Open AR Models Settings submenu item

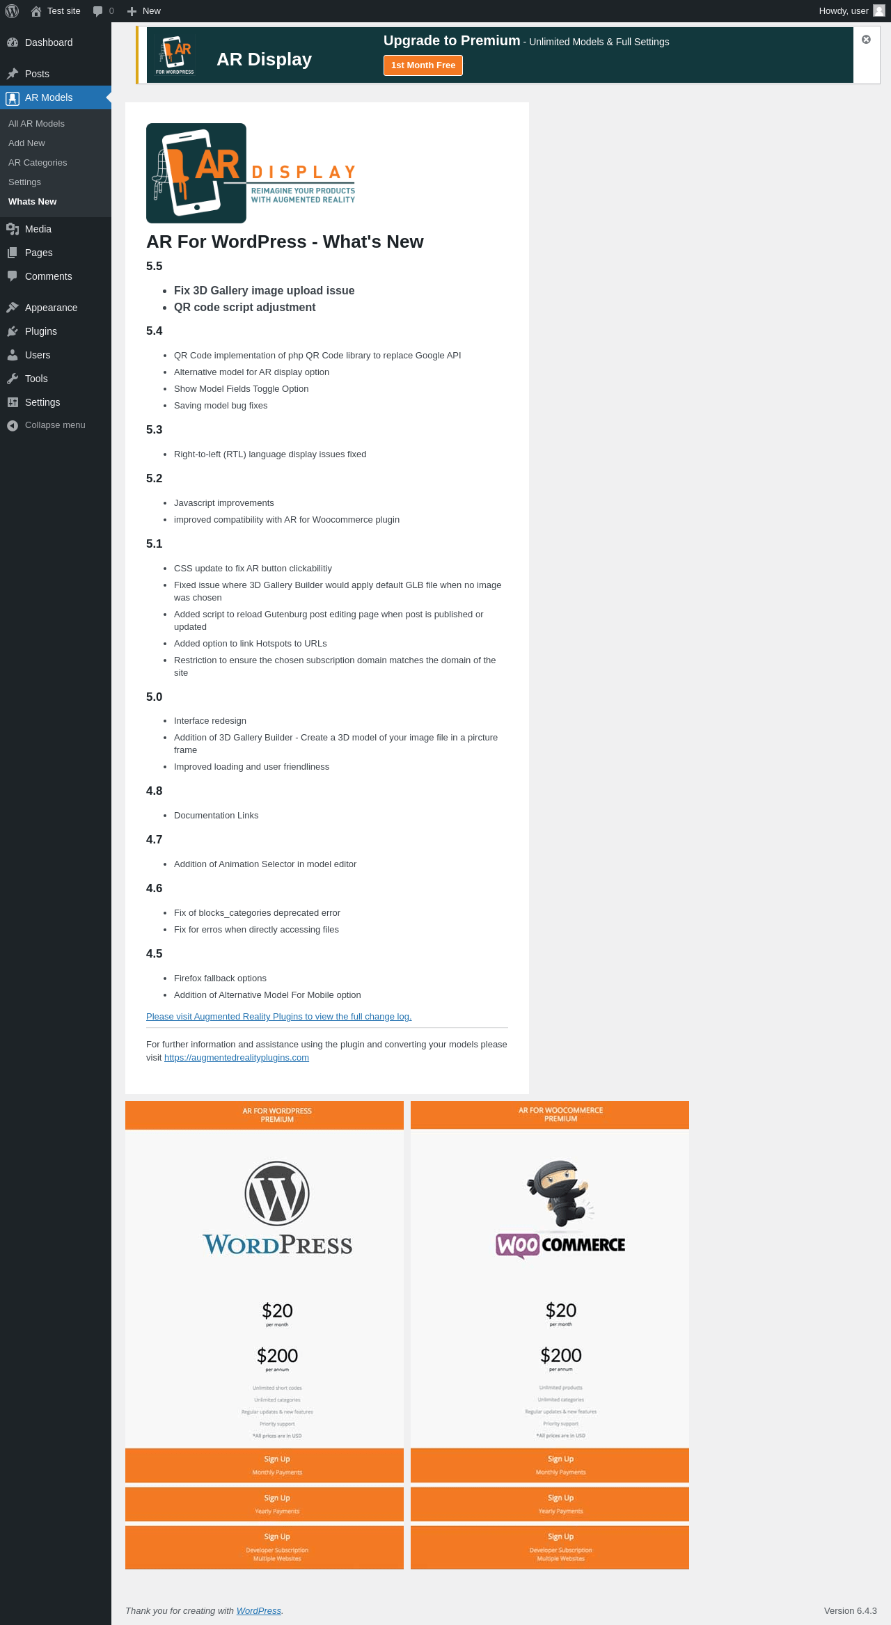(x=24, y=182)
